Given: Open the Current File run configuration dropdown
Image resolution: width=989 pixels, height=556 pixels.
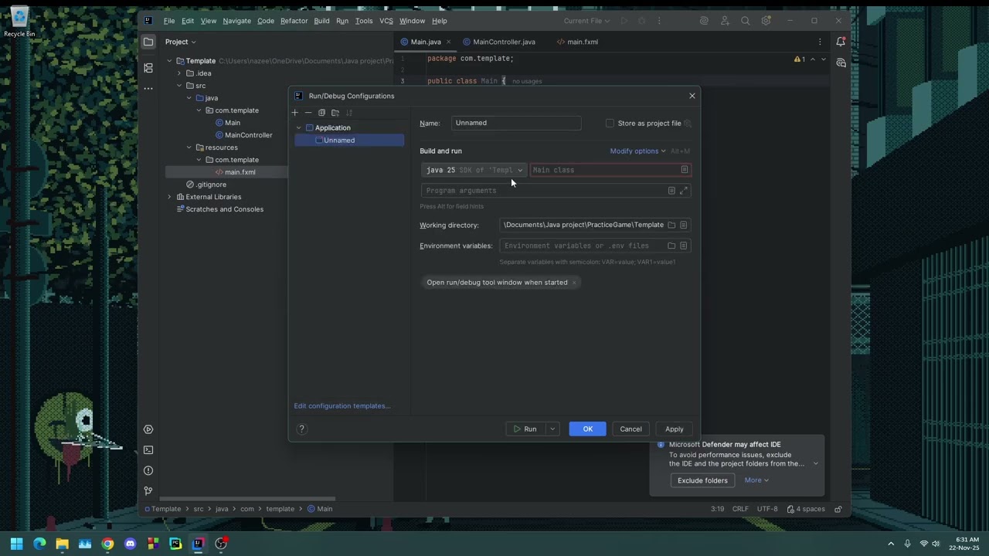Looking at the screenshot, I should pos(586,21).
